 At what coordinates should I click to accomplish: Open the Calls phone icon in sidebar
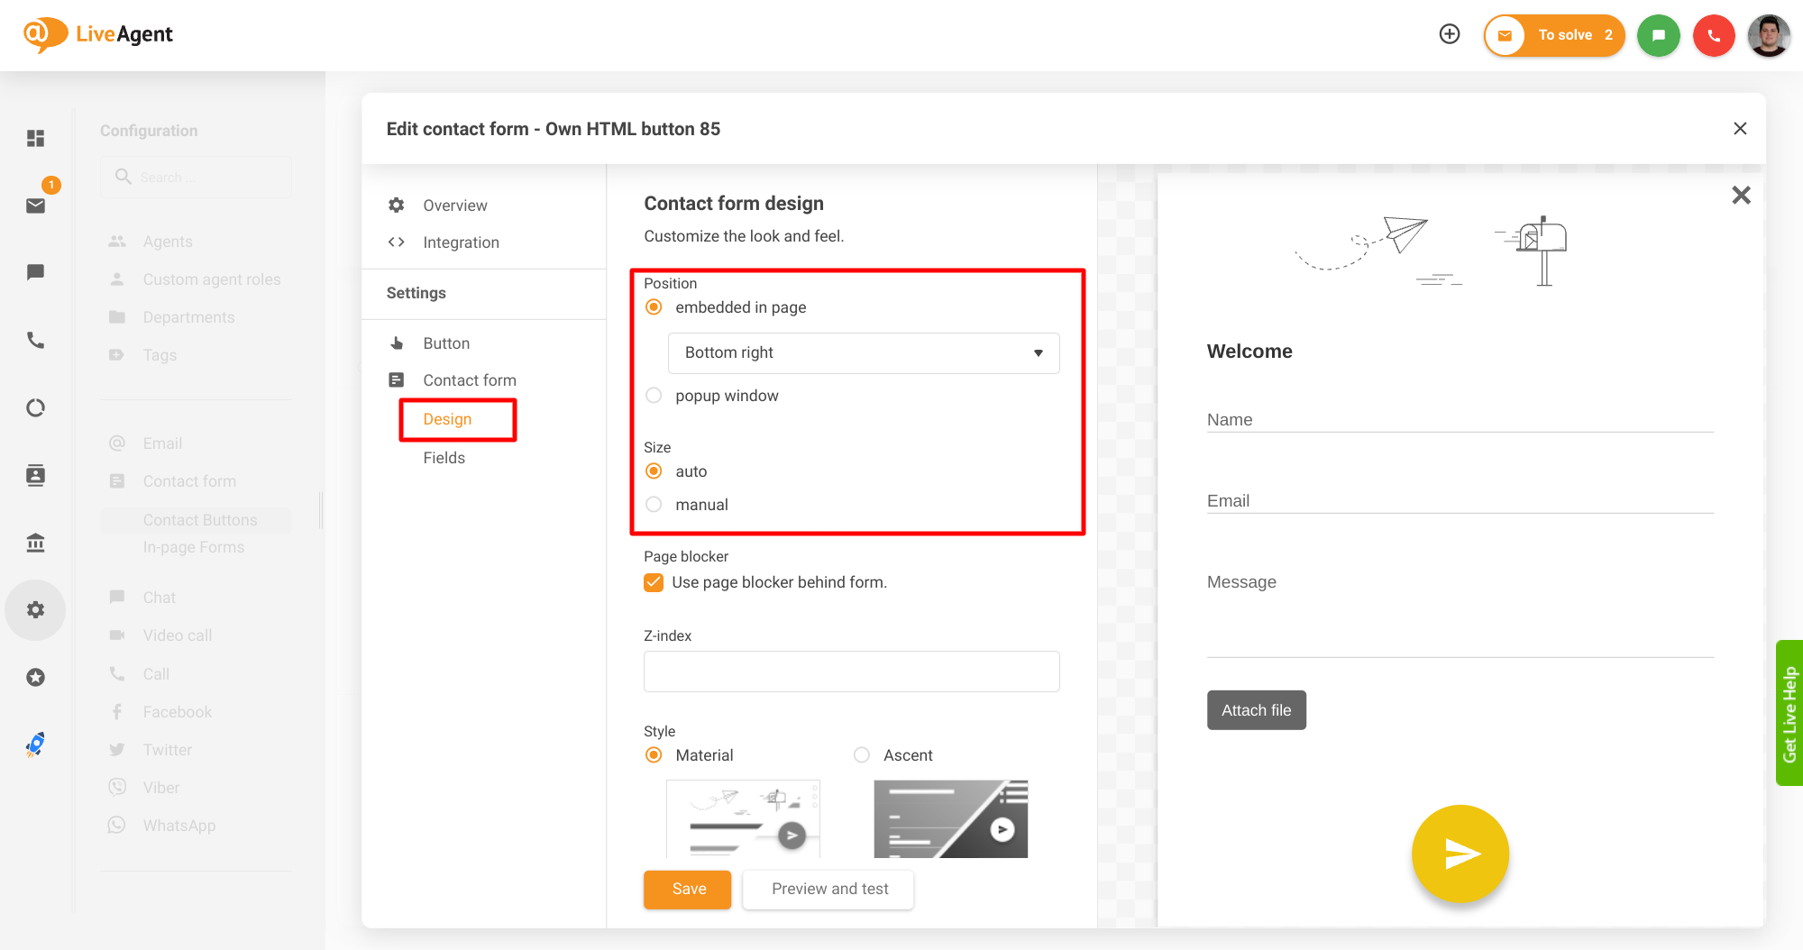(x=35, y=340)
